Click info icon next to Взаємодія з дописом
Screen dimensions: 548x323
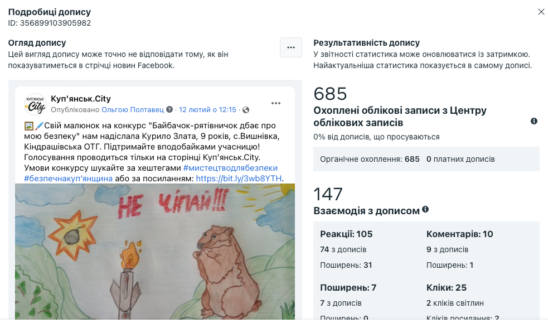tap(425, 209)
